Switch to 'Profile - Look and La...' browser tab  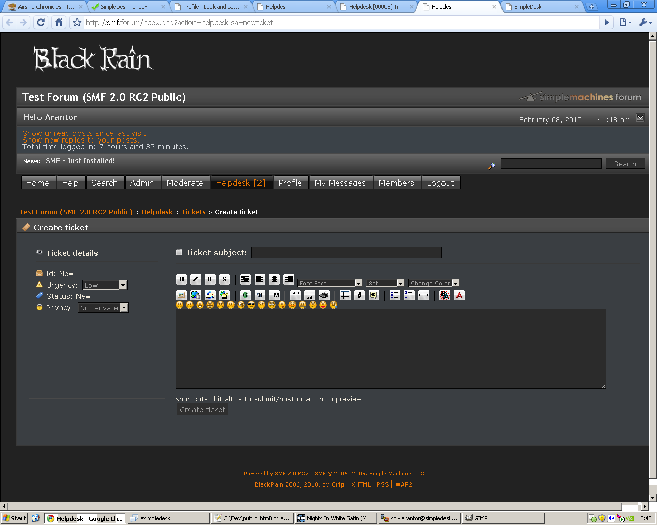(x=211, y=7)
